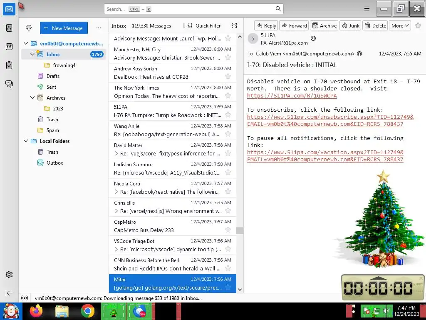Toggle star on Ladislau Szomoru message
This screenshot has height=320, width=426.
point(228,172)
